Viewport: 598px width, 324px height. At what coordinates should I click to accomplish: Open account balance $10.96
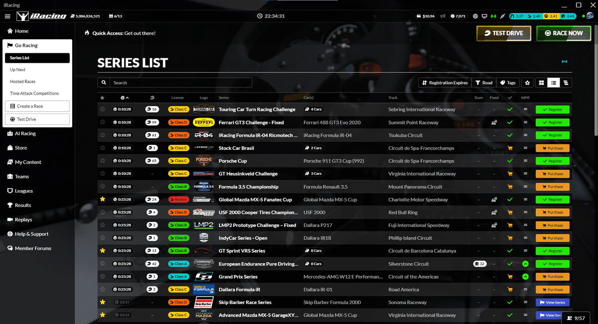tap(426, 16)
